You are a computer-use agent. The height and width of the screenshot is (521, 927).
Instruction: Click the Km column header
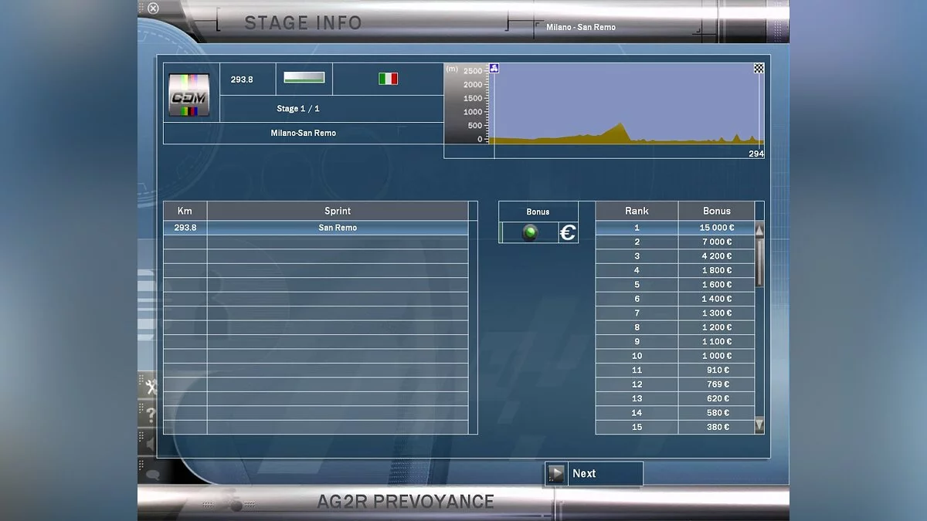pos(185,211)
